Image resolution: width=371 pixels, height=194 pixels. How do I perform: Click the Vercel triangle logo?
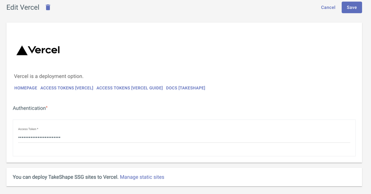coord(22,50)
